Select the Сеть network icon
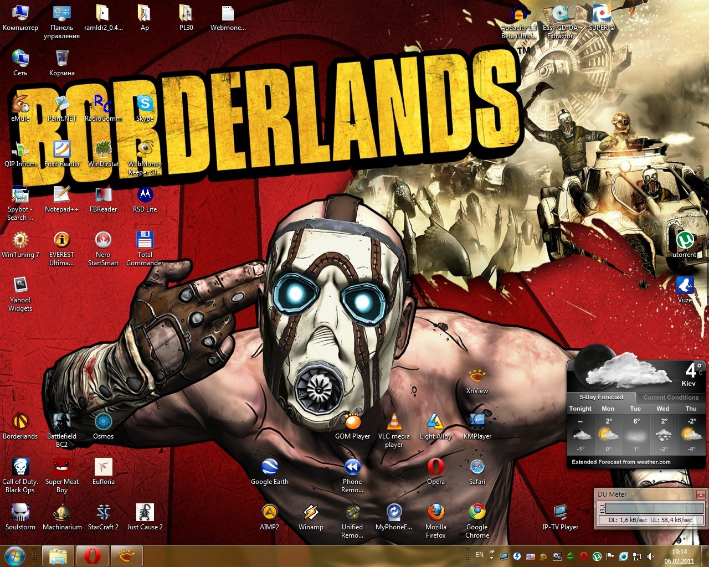This screenshot has width=709, height=567. 20,63
